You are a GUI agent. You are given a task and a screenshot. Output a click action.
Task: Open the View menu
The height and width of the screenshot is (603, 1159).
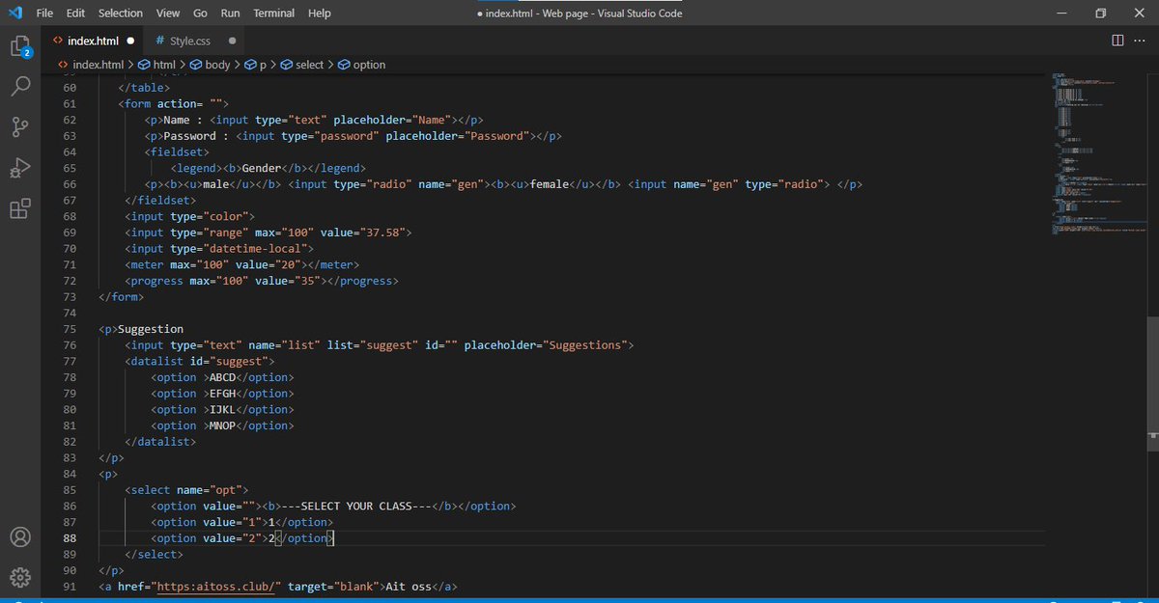click(x=168, y=13)
